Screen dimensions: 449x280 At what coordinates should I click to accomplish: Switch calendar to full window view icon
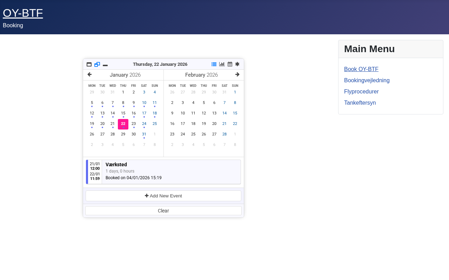coord(89,64)
